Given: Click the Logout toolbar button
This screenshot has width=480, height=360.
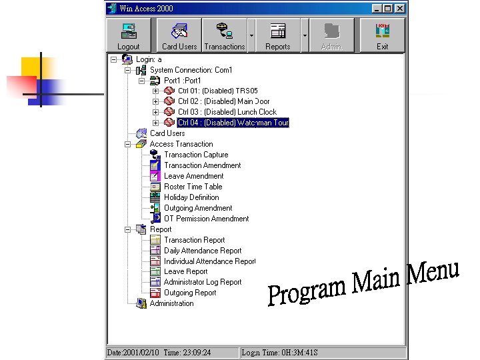Looking at the screenshot, I should coord(129,35).
